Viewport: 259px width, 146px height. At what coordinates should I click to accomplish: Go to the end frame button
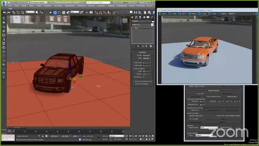(x=140, y=136)
